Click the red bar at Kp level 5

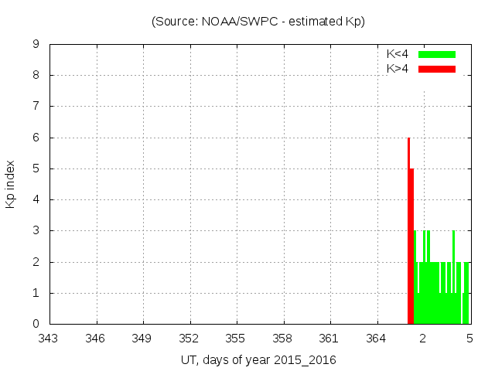pos(412,246)
